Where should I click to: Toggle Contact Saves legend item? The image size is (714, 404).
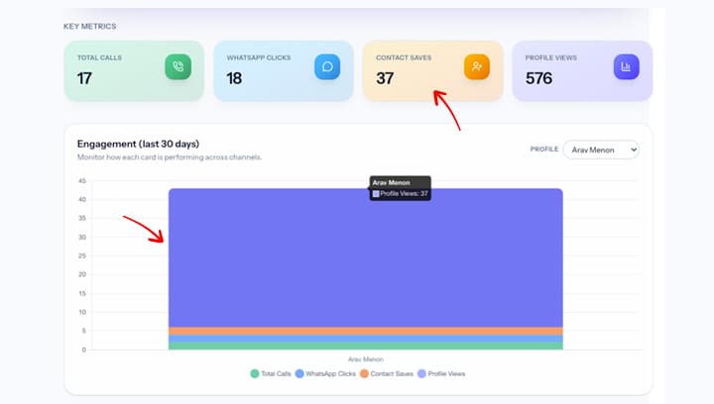pos(387,373)
